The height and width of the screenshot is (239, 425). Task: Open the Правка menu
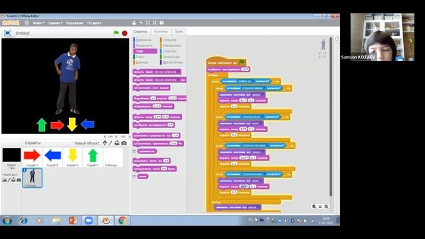point(55,23)
